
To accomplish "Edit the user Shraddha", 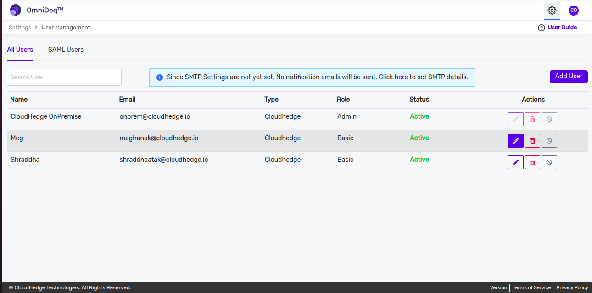I will [516, 162].
